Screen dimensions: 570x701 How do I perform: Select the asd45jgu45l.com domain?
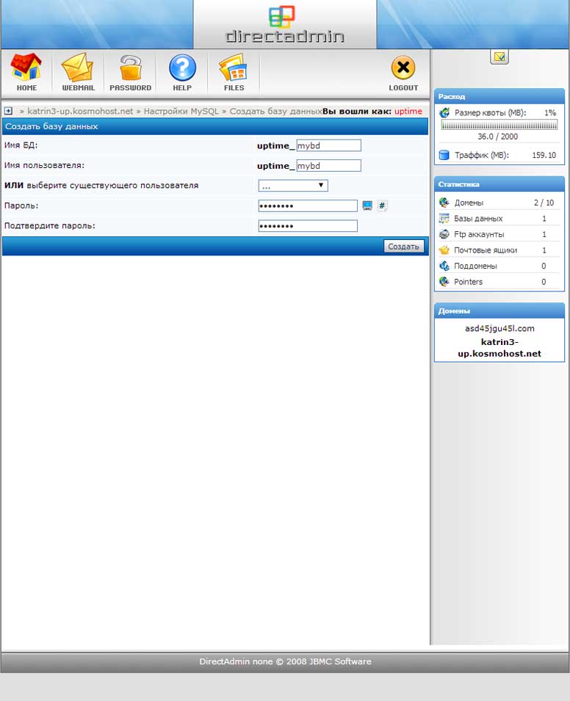499,329
